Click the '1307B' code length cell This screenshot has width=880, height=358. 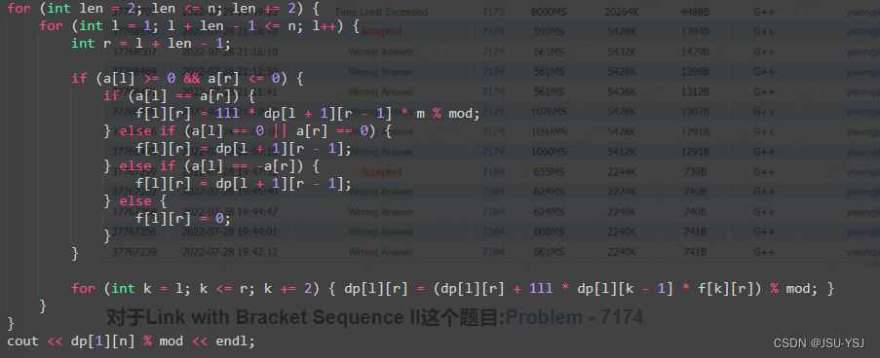696,112
